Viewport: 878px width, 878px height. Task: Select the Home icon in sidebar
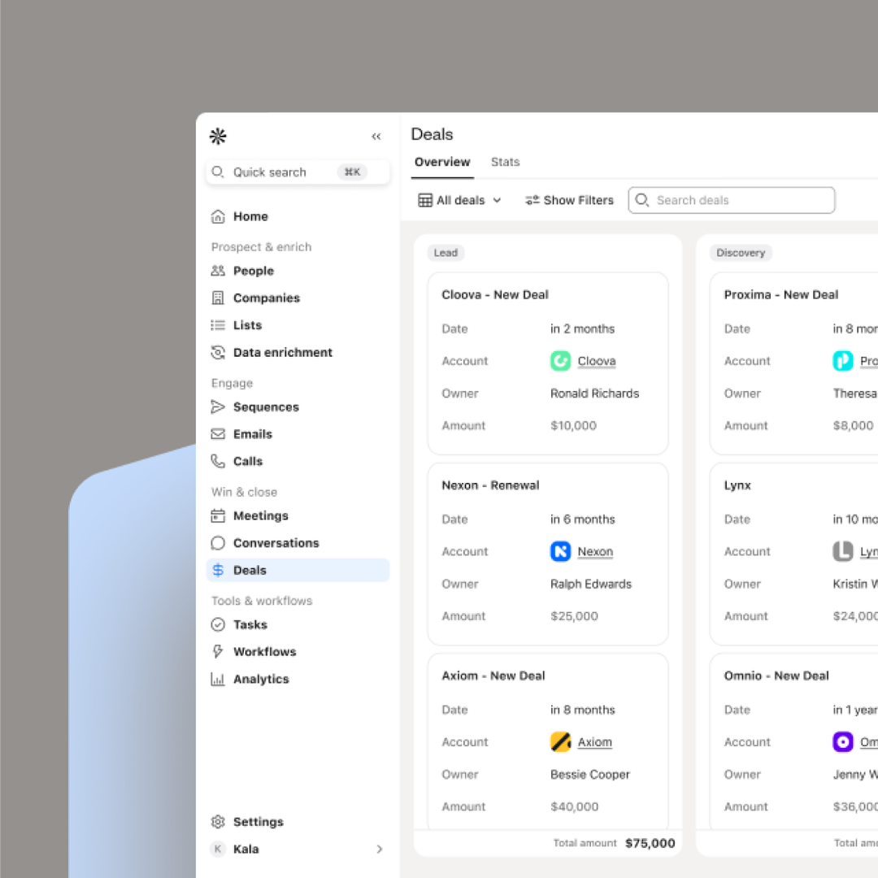tap(218, 216)
